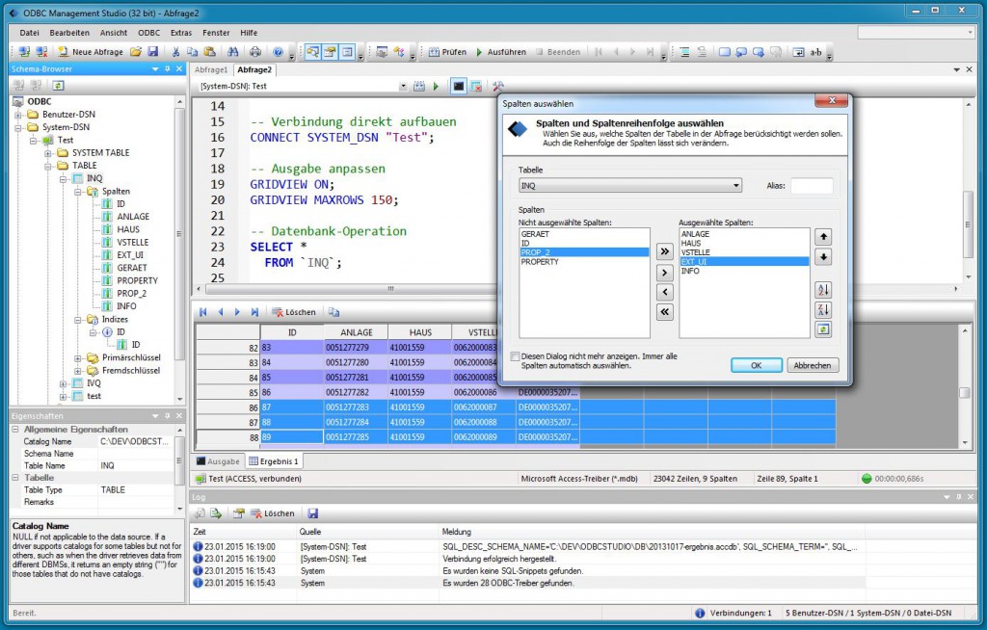Viewport: 987px width, 630px height.
Task: Click the move all columns right (») button
Action: (x=664, y=252)
